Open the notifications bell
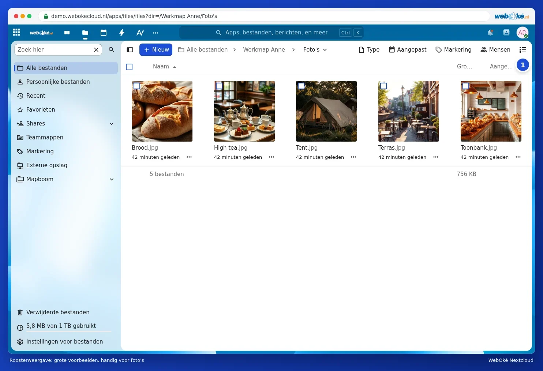The width and height of the screenshot is (543, 371). 490,33
